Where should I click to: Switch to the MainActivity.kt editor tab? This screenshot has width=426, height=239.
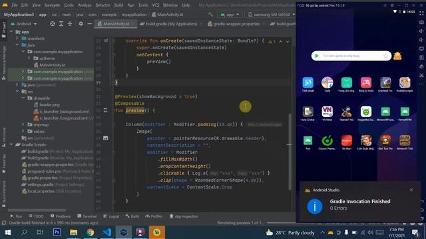(x=116, y=24)
